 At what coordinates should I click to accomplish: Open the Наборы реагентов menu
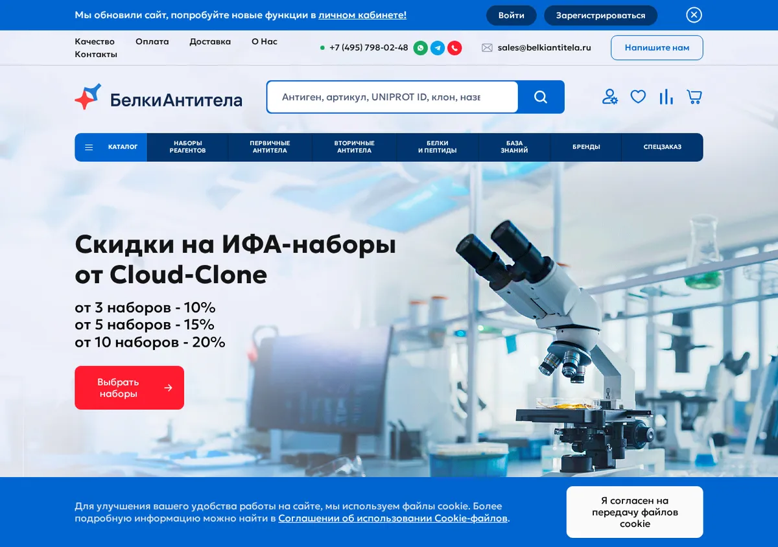tap(187, 147)
